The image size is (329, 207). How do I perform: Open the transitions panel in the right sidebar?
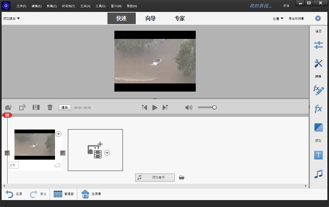(x=318, y=127)
